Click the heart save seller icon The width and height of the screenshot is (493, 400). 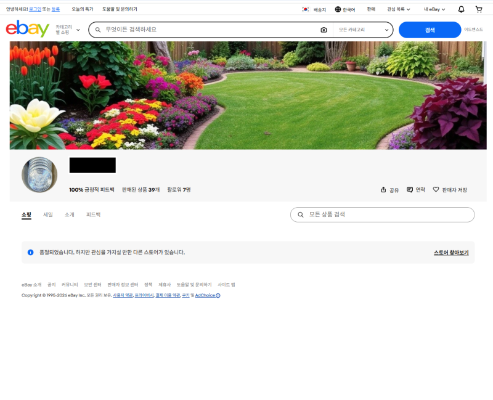pos(436,189)
